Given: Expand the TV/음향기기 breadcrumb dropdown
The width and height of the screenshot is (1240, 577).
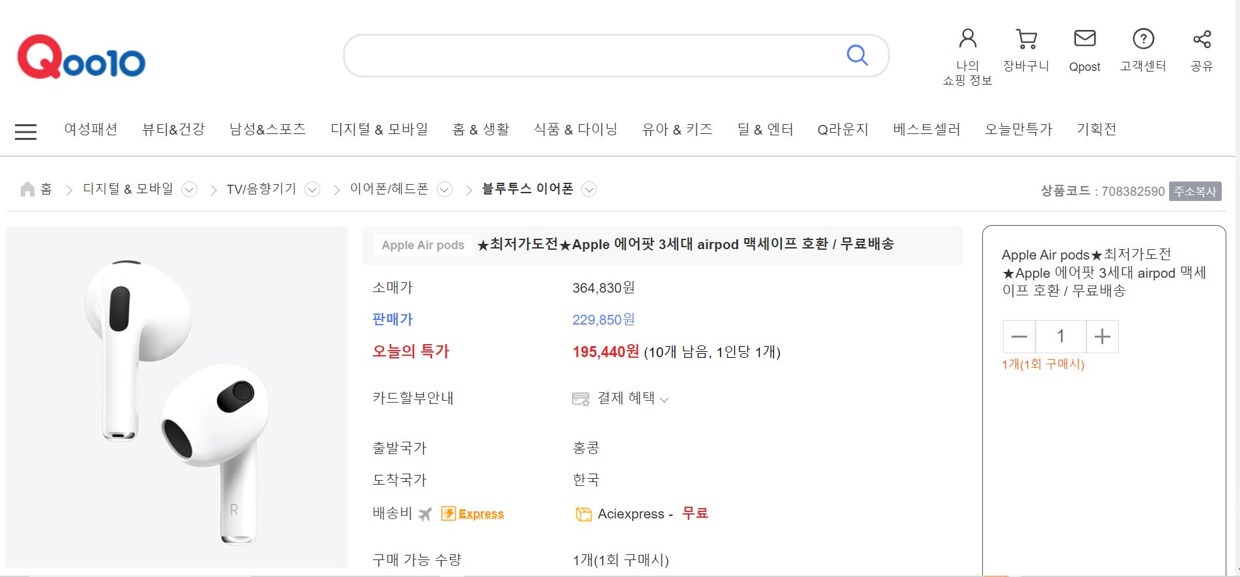Looking at the screenshot, I should coord(312,190).
